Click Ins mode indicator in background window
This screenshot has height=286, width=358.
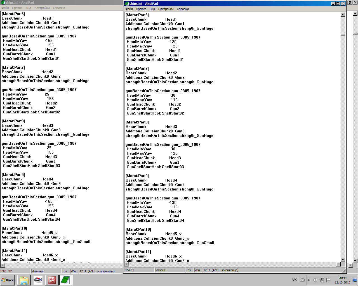click(66, 271)
